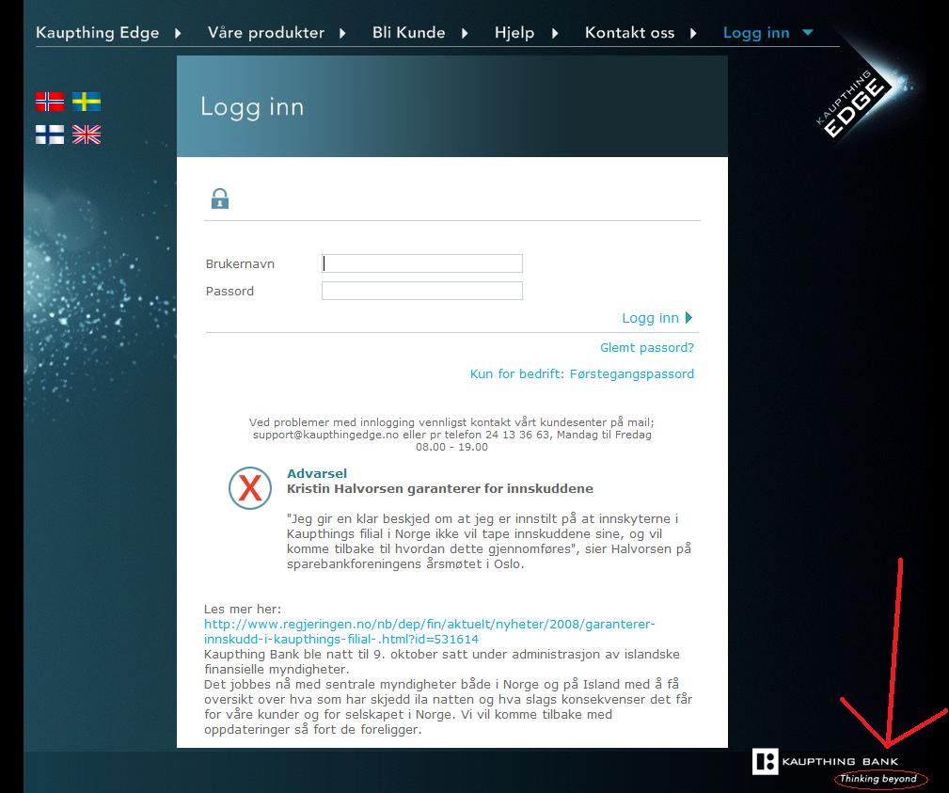The image size is (949, 793).
Task: Collapse the down arrow beside Logg inn
Action: (x=807, y=32)
